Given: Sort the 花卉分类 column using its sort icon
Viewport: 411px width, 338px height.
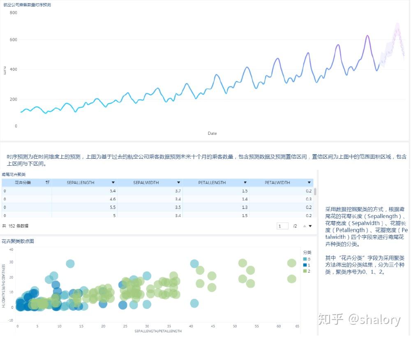Looking at the screenshot, I should (46, 182).
